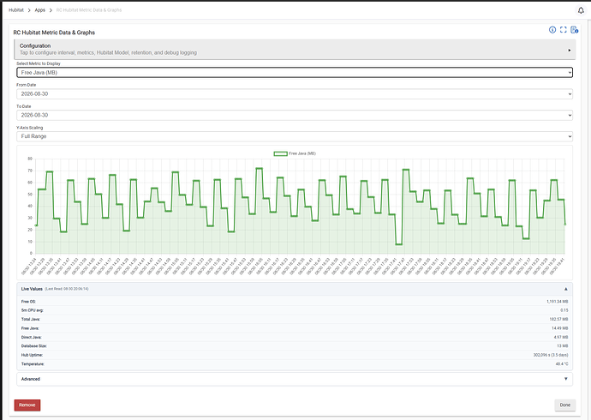591x420 pixels.
Task: Open the app info circle icon
Action: (552, 30)
